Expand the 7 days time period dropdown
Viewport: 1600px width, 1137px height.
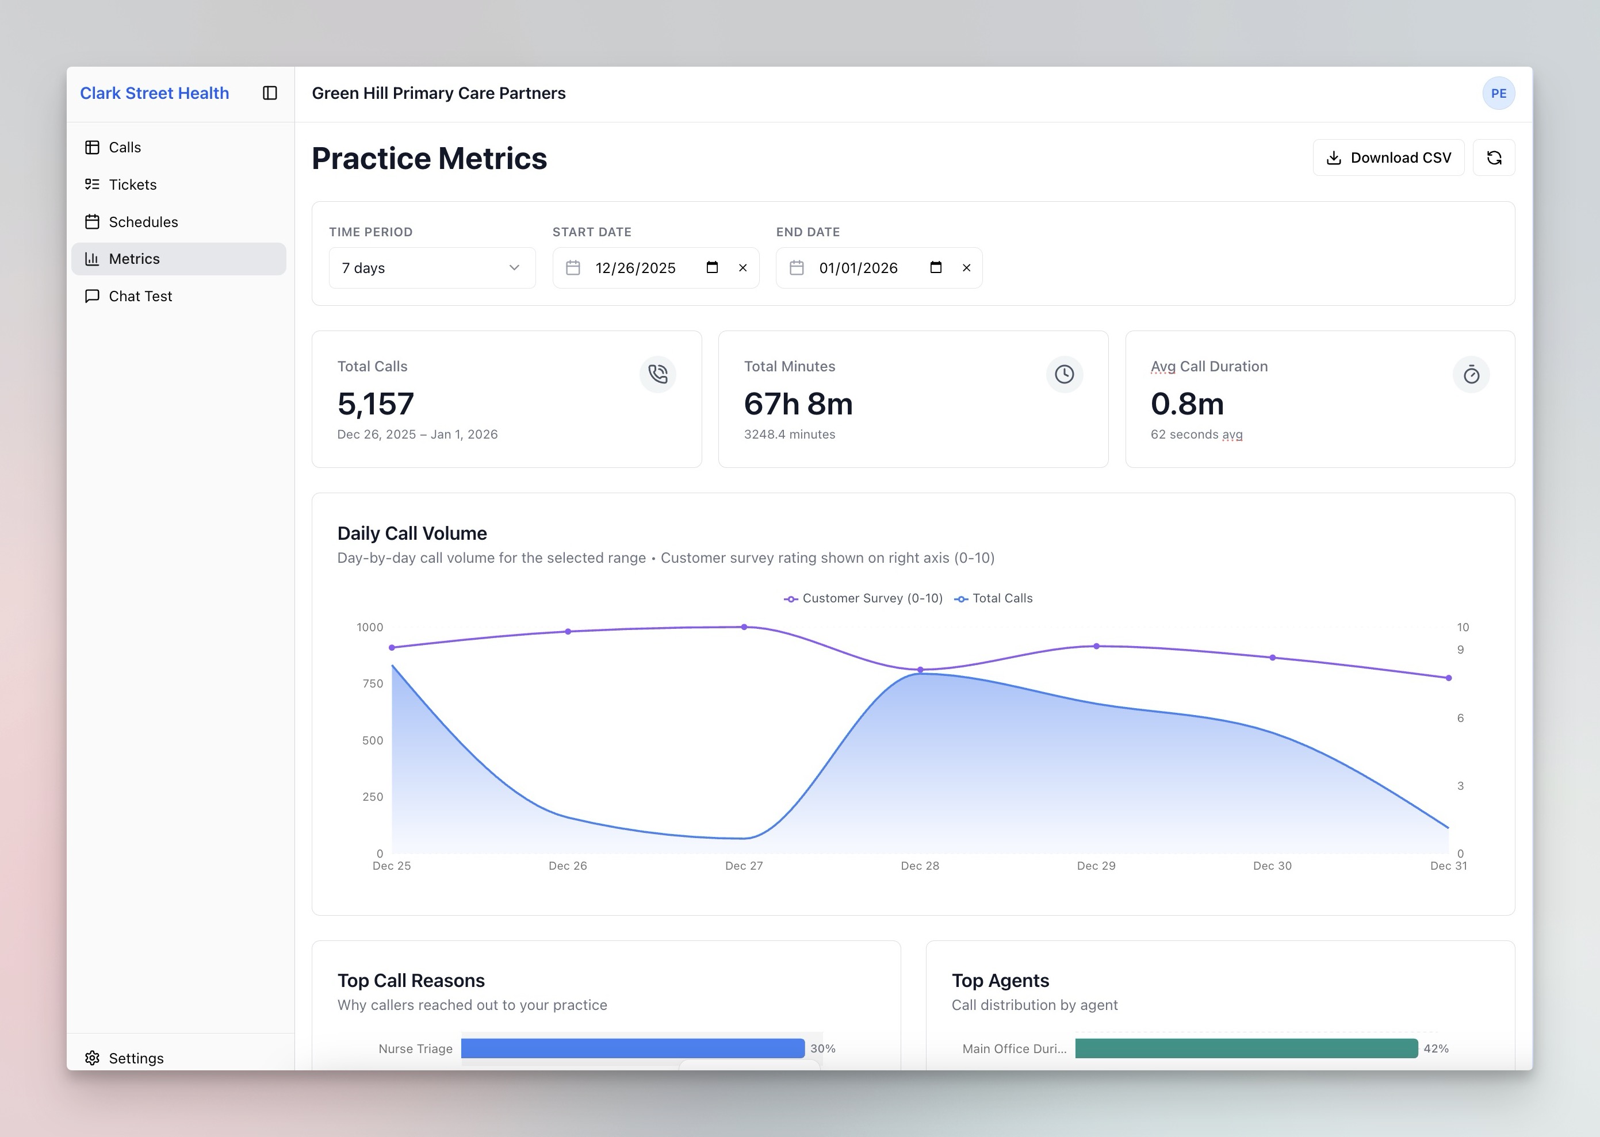tap(431, 267)
